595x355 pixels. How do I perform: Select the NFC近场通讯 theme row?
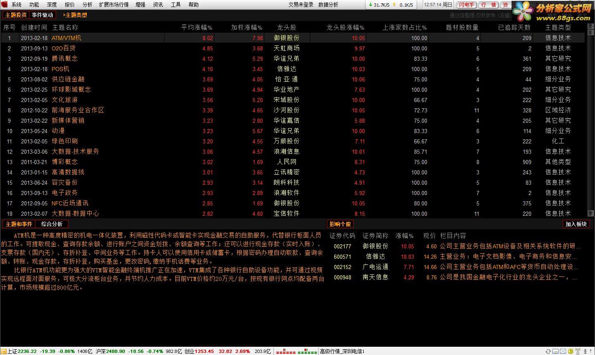pyautogui.click(x=293, y=203)
